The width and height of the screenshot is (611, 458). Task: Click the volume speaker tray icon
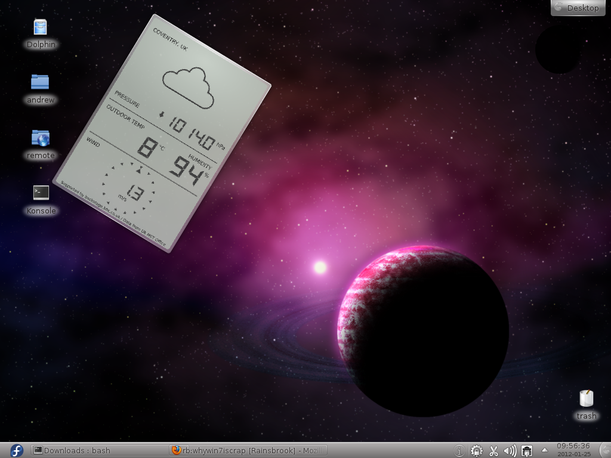point(510,451)
